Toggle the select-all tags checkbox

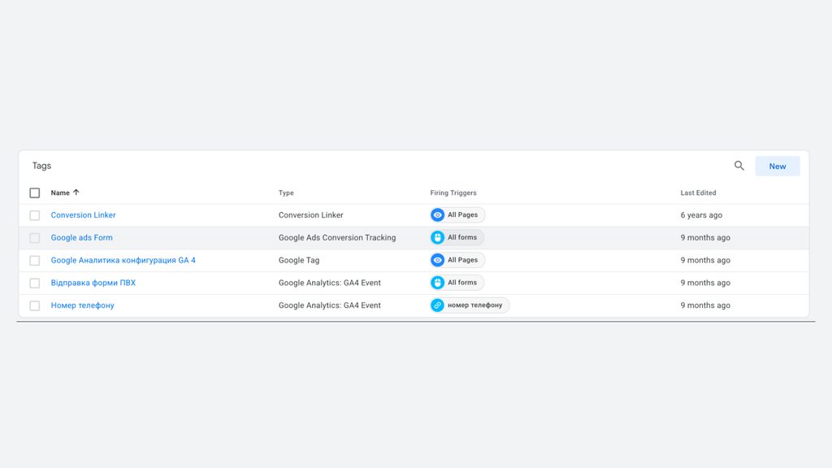[34, 193]
